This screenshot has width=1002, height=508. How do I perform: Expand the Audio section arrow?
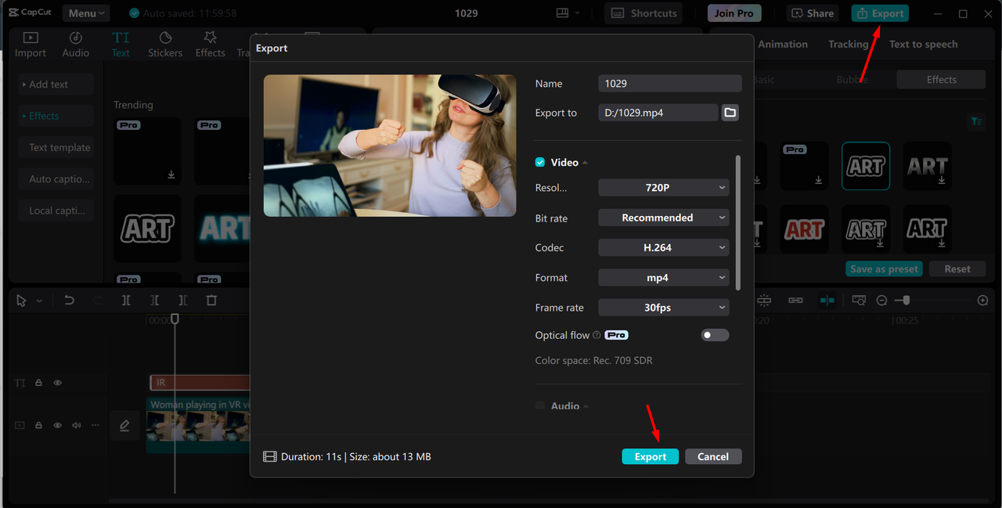pyautogui.click(x=586, y=406)
